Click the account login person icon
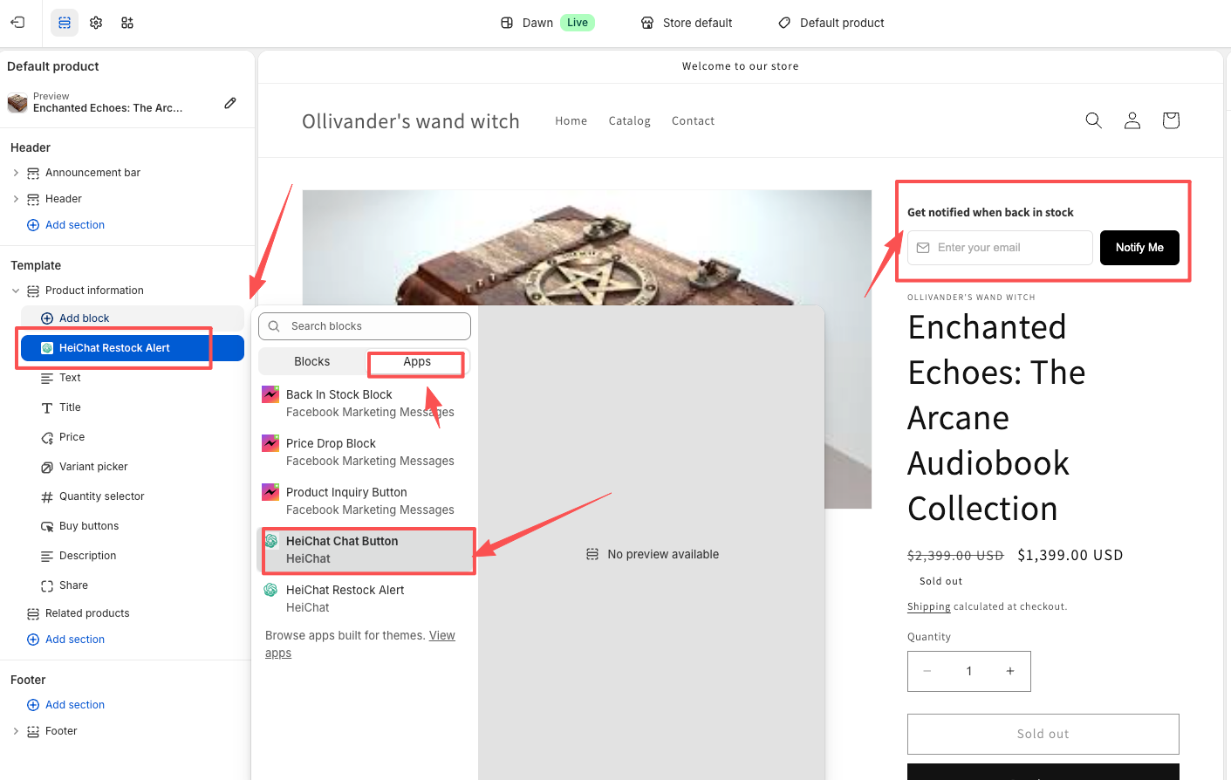The image size is (1231, 780). (x=1132, y=120)
